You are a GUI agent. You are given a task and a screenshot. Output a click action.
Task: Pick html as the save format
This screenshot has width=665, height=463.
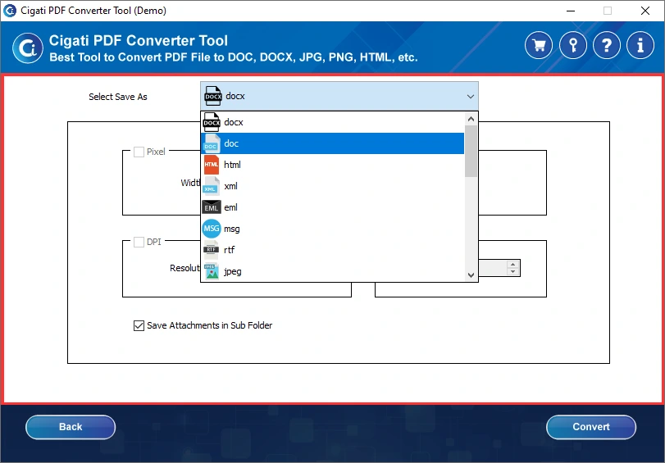[333, 165]
